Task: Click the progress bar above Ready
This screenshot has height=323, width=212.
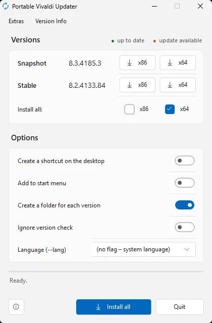Action: (106, 272)
